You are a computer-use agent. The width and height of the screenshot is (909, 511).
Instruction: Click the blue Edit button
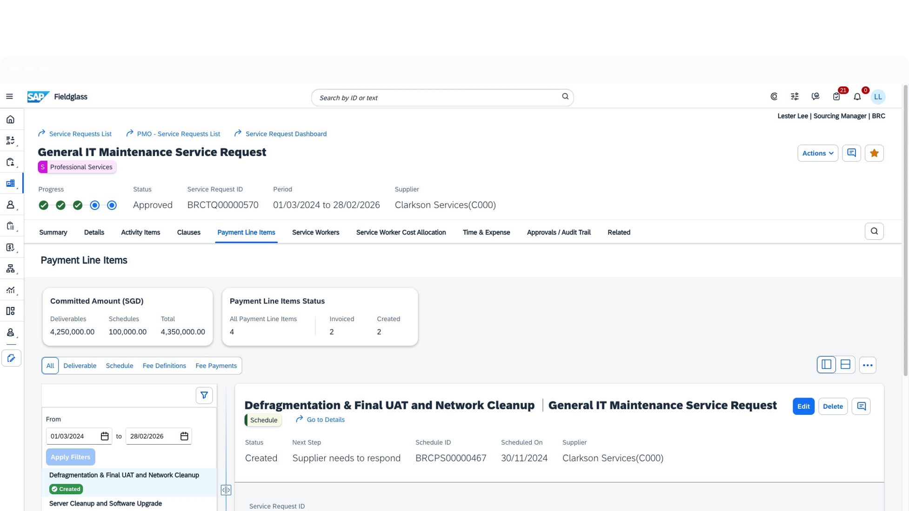803,406
